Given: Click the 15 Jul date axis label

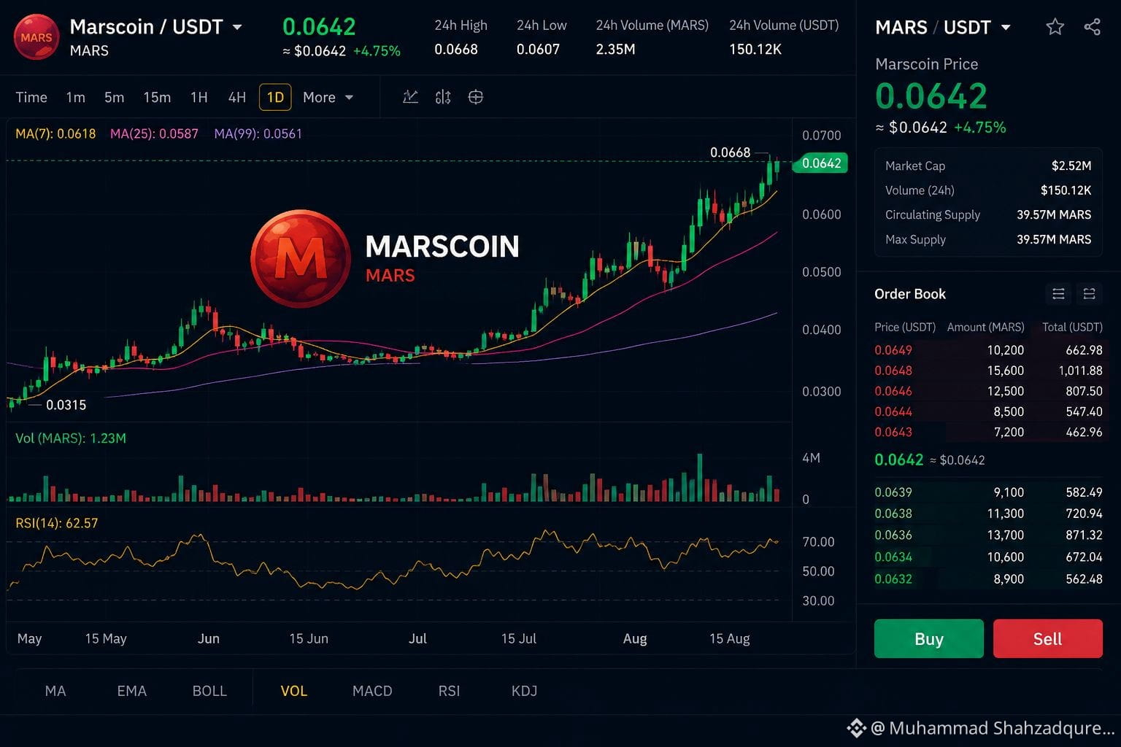Looking at the screenshot, I should tap(518, 638).
